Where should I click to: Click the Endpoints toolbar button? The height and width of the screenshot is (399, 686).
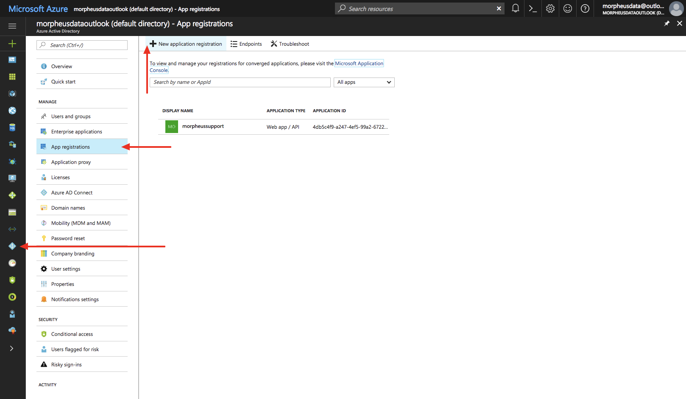coord(246,44)
